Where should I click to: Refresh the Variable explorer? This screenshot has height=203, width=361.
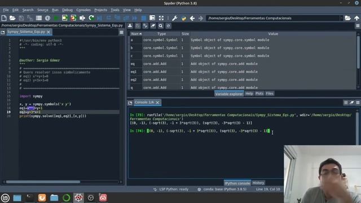coord(168,26)
